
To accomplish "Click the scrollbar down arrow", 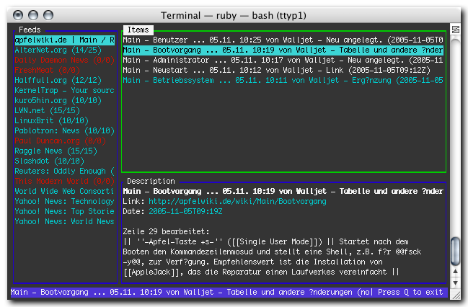I will (456, 282).
